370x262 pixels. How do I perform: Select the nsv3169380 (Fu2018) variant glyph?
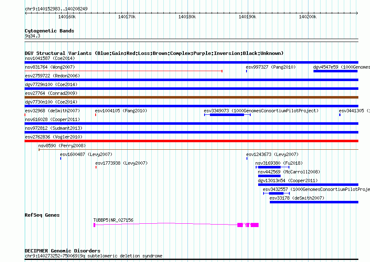pos(273,167)
